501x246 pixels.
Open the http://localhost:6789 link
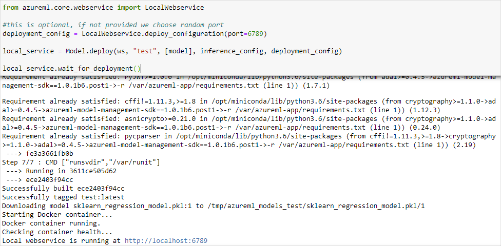[166, 240]
